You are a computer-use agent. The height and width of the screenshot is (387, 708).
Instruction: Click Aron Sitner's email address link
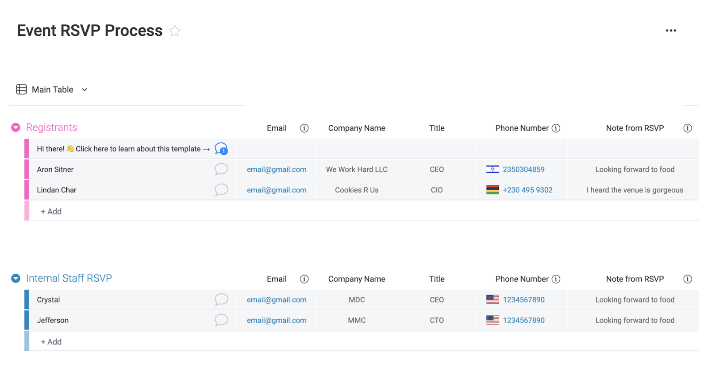click(277, 169)
